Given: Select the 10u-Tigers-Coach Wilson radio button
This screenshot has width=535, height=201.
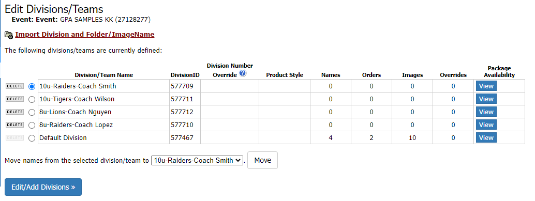Looking at the screenshot, I should point(32,100).
